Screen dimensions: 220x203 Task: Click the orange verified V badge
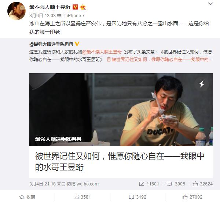75,7
